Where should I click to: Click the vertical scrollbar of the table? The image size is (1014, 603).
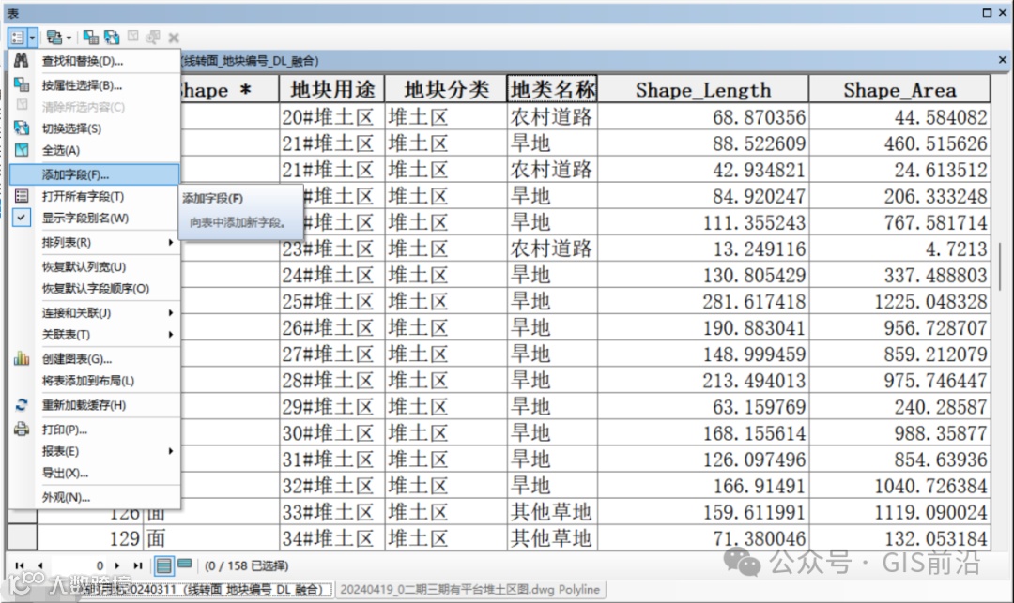click(1001, 266)
